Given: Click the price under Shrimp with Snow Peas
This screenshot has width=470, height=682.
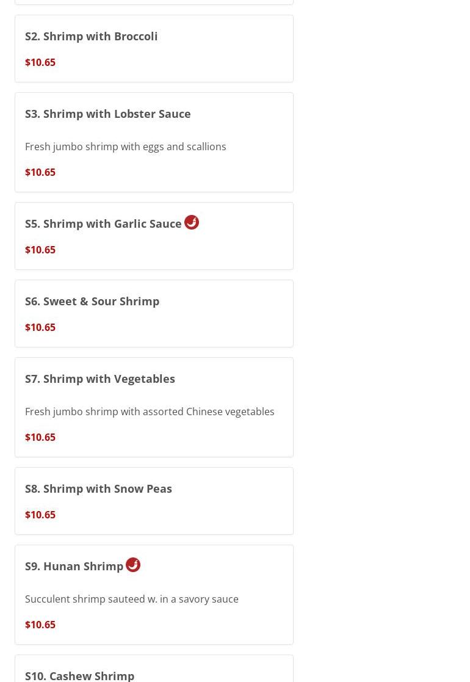Looking at the screenshot, I should [x=40, y=515].
